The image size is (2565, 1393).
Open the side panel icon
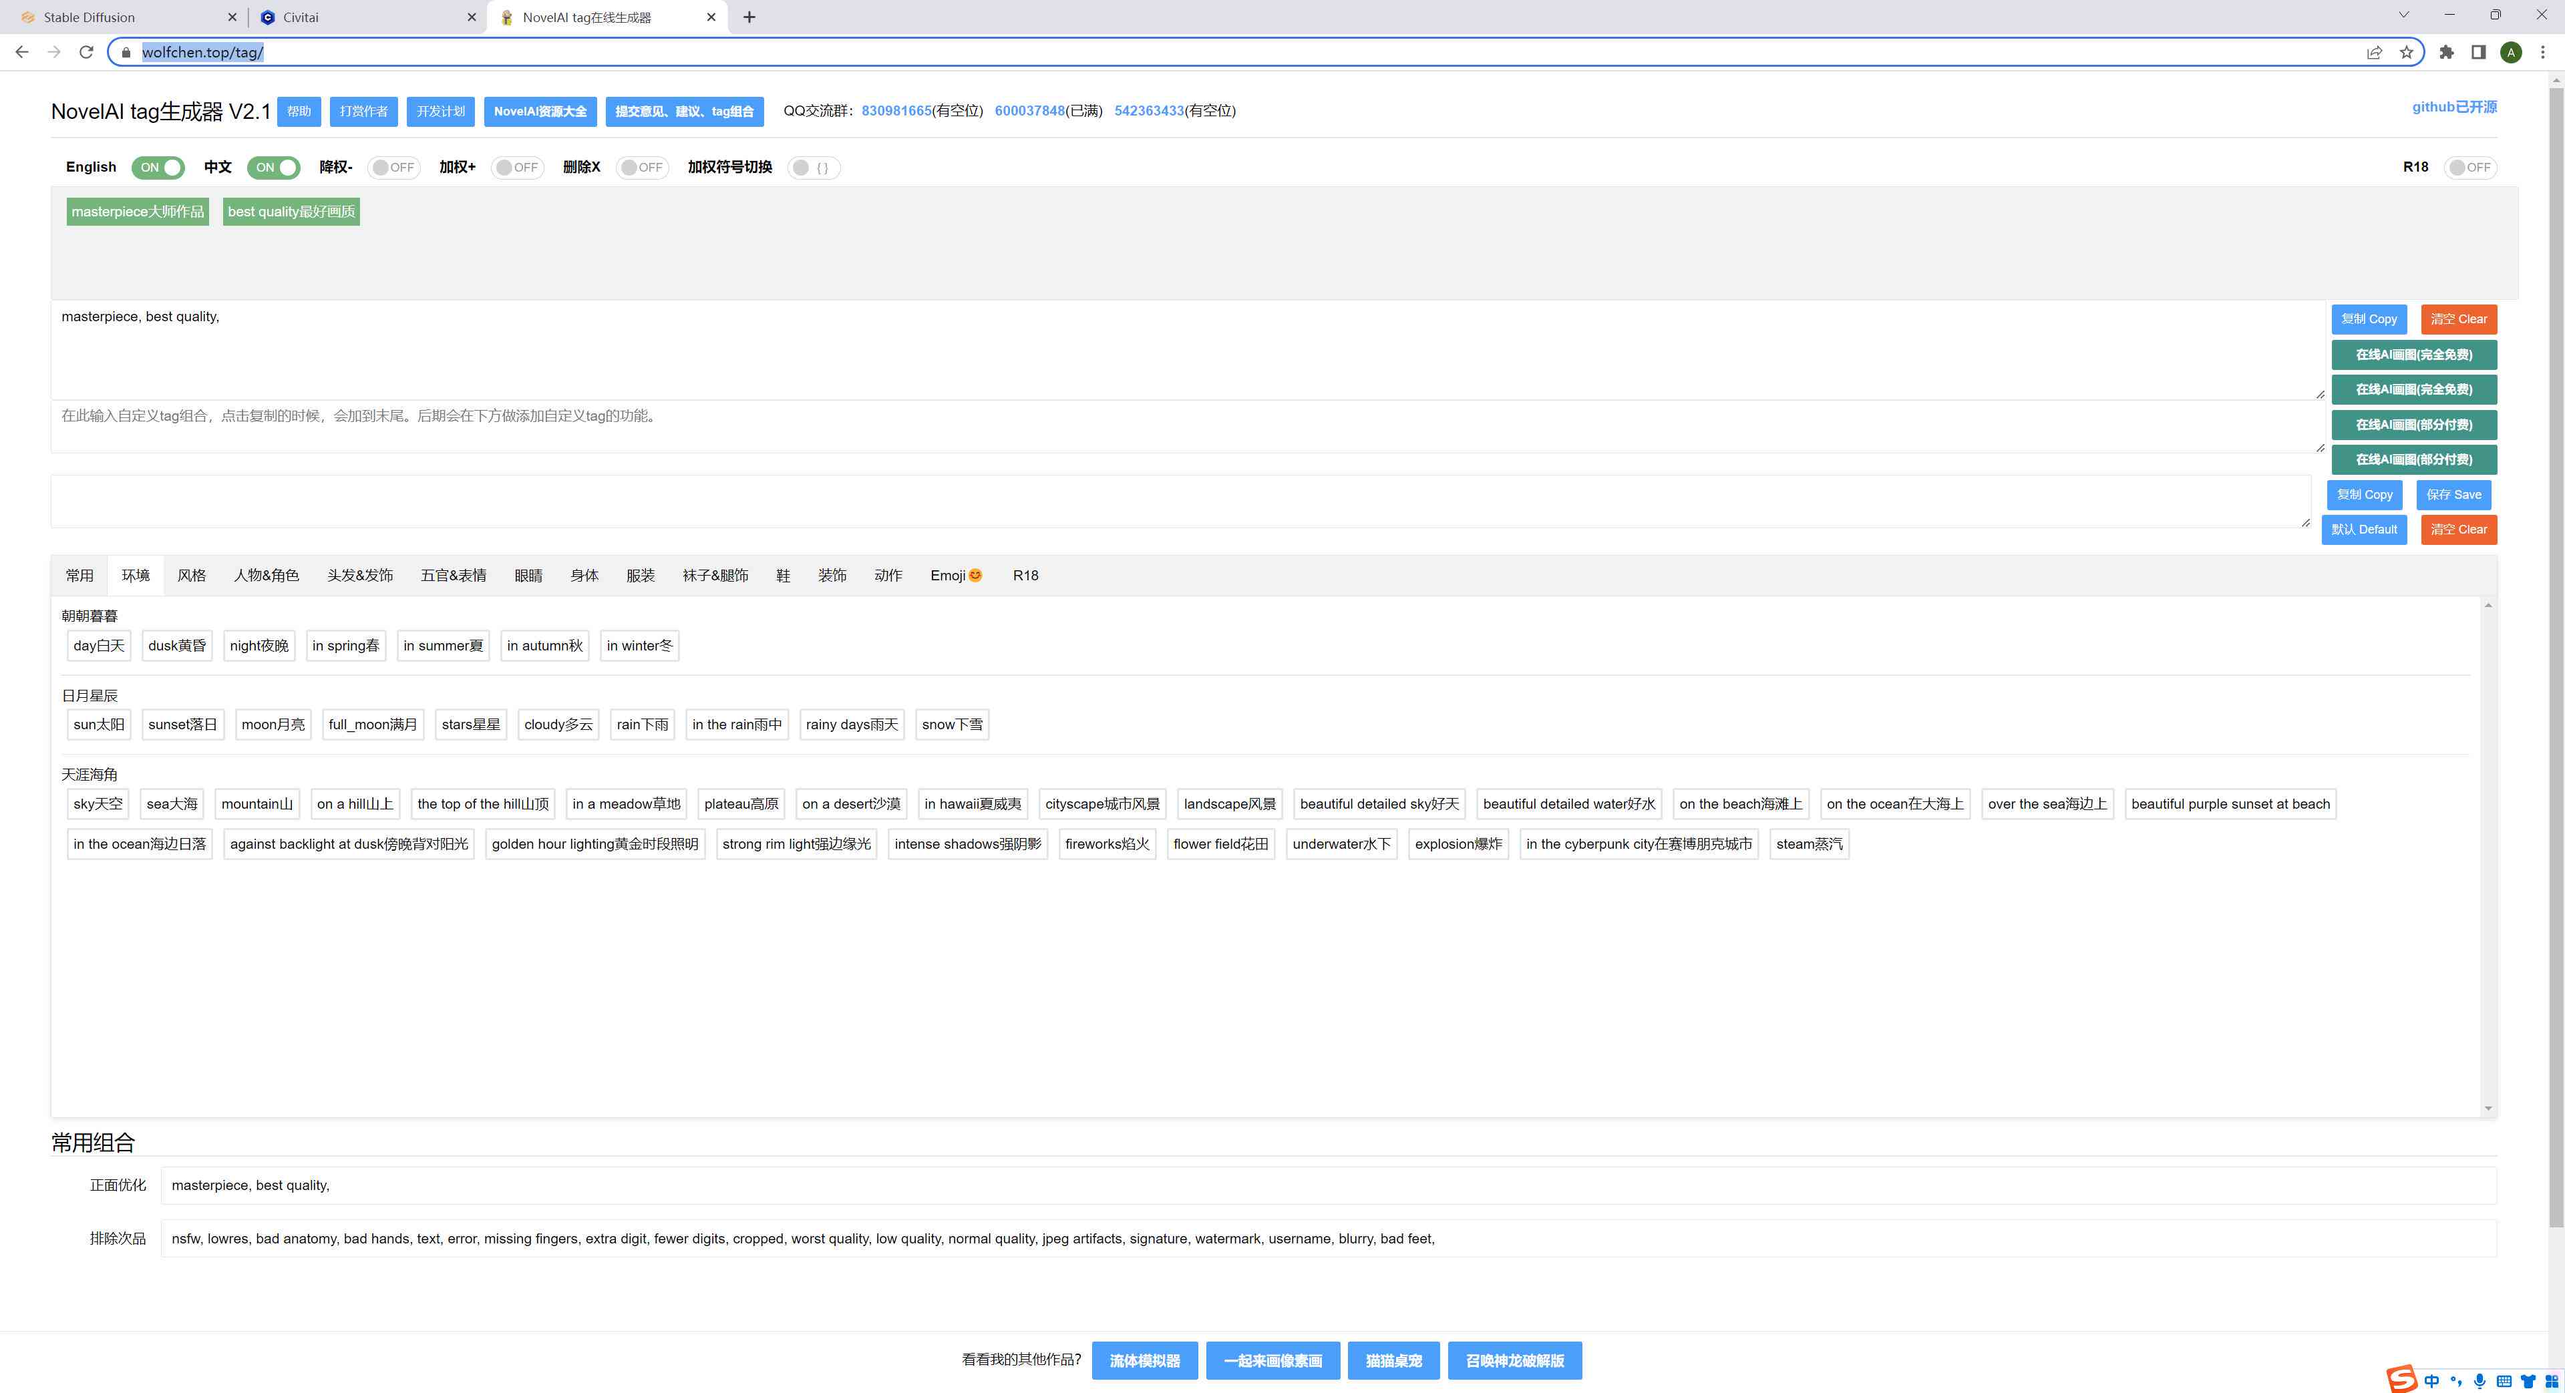click(2478, 52)
